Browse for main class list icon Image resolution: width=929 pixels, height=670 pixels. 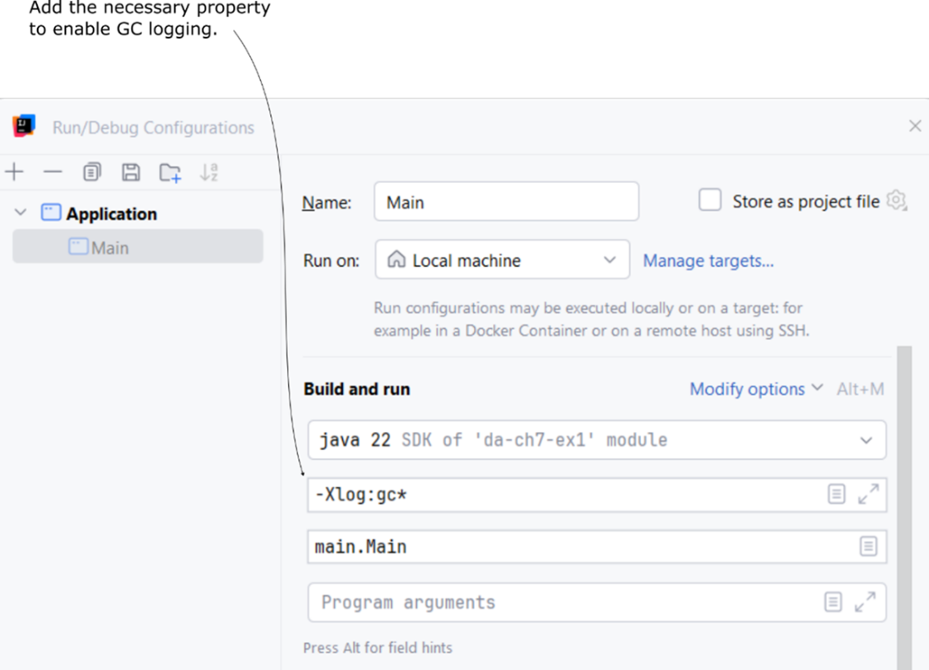[868, 547]
